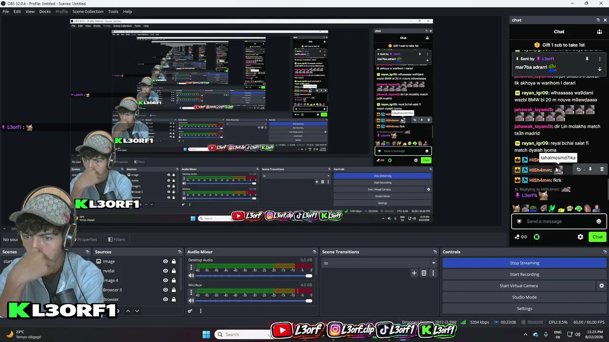
Task: Open Audio Mixer bottom menu dots
Action: point(200,311)
